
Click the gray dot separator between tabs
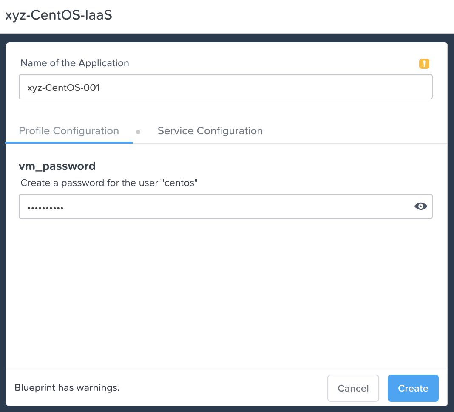click(138, 132)
